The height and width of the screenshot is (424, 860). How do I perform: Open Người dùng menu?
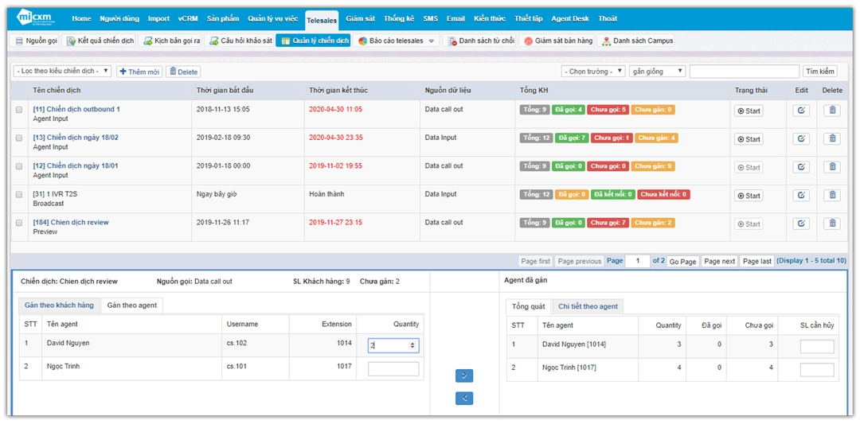119,18
